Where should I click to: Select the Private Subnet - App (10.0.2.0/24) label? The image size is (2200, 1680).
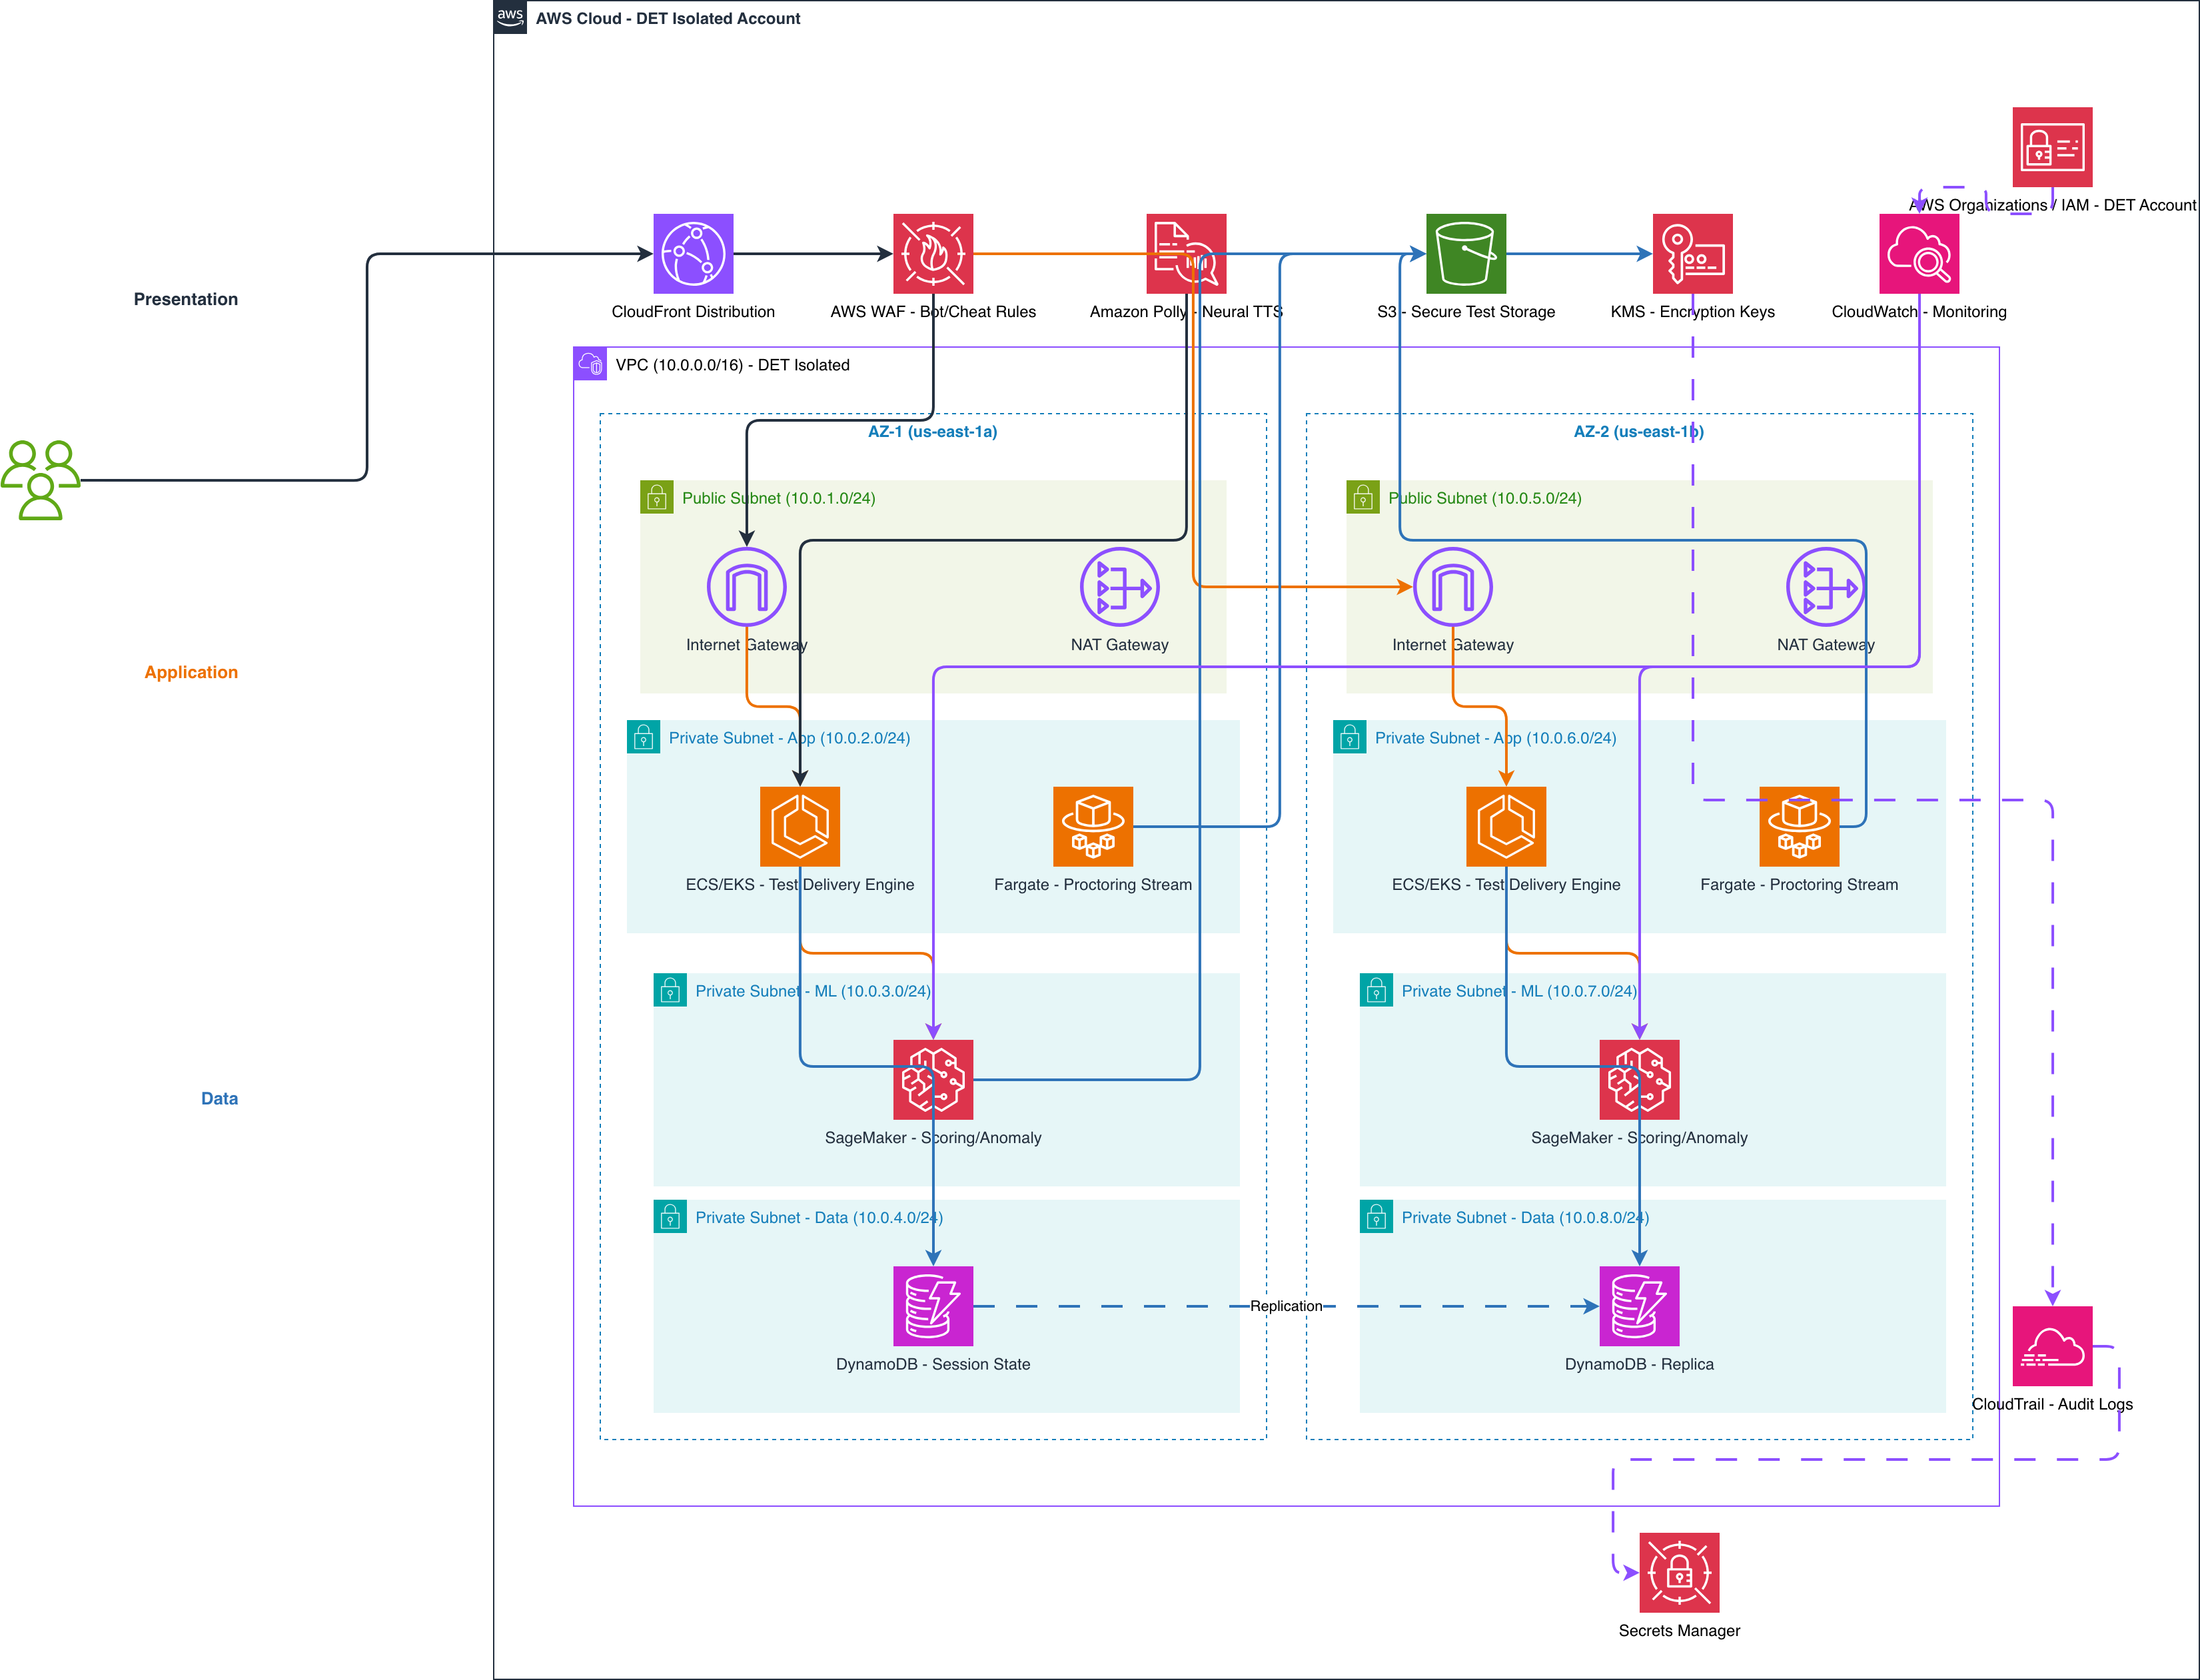pos(789,738)
